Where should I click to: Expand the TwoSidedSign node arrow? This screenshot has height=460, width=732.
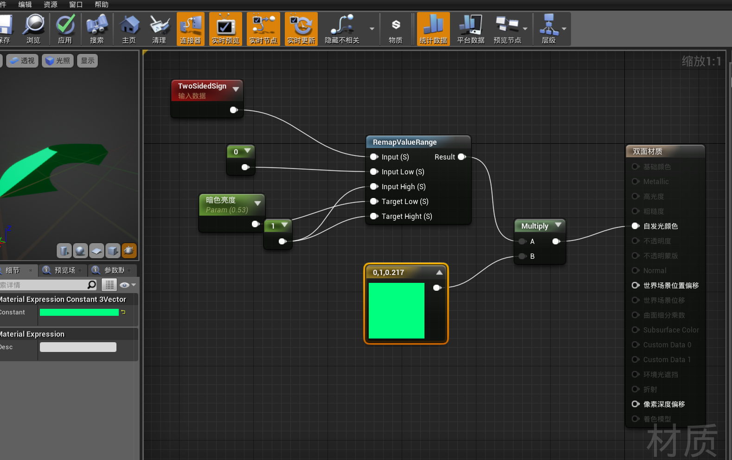tap(236, 89)
